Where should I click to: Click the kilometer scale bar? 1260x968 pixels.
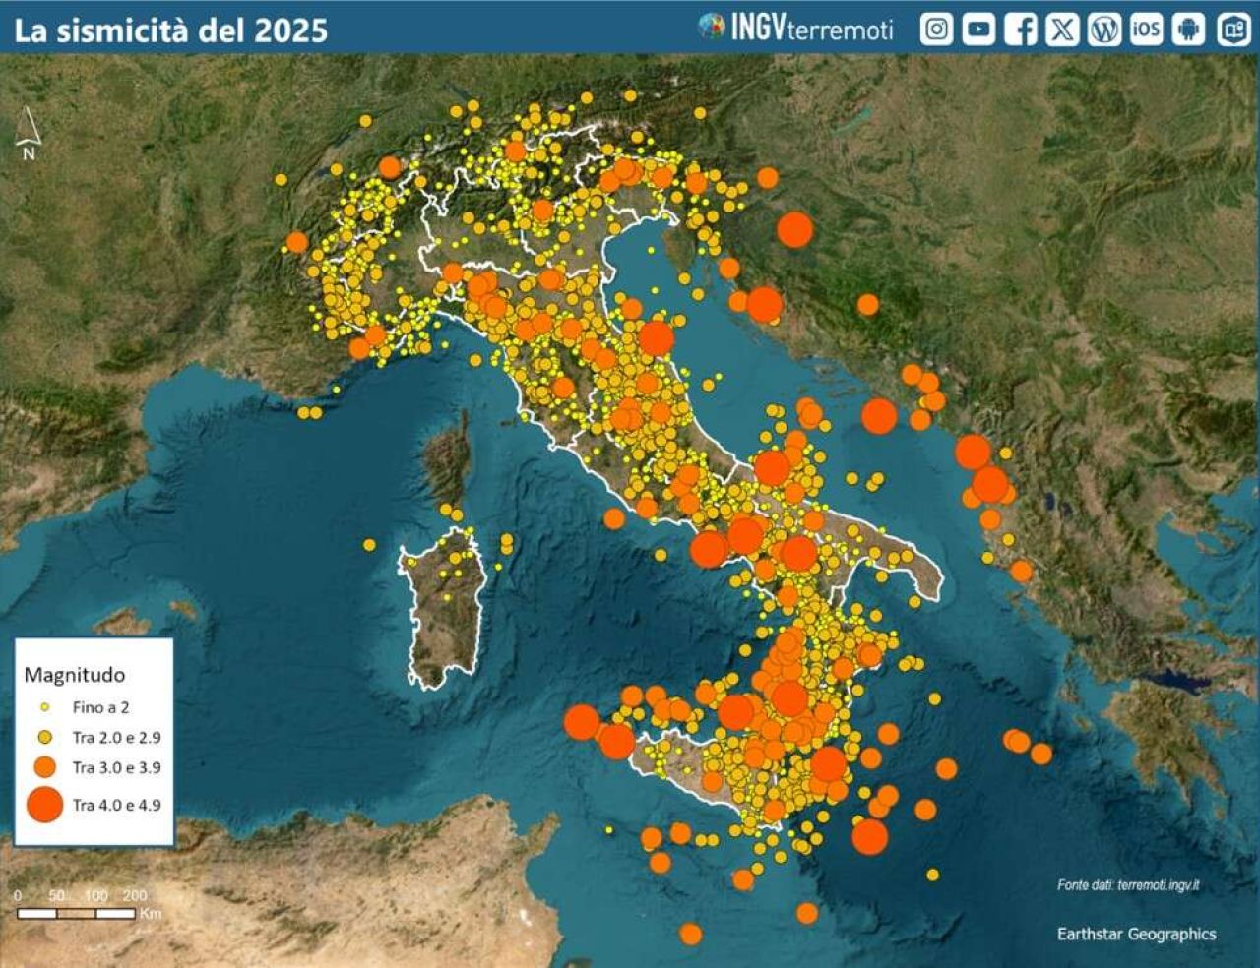[x=76, y=914]
